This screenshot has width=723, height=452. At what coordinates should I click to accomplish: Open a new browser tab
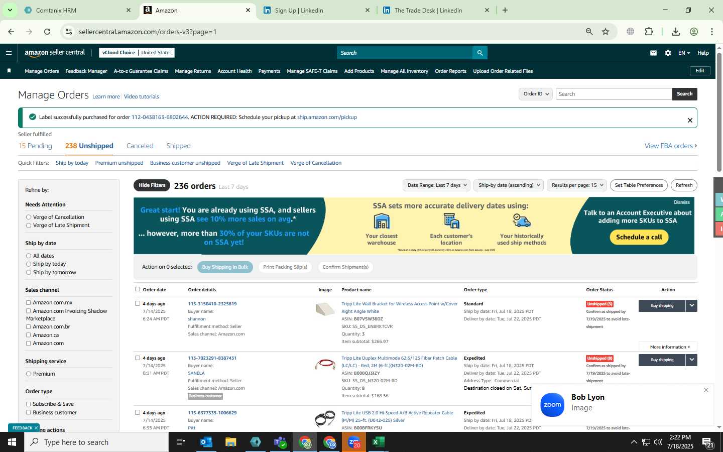(x=505, y=10)
